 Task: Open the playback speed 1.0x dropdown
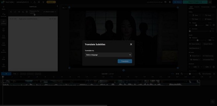(15, 74)
